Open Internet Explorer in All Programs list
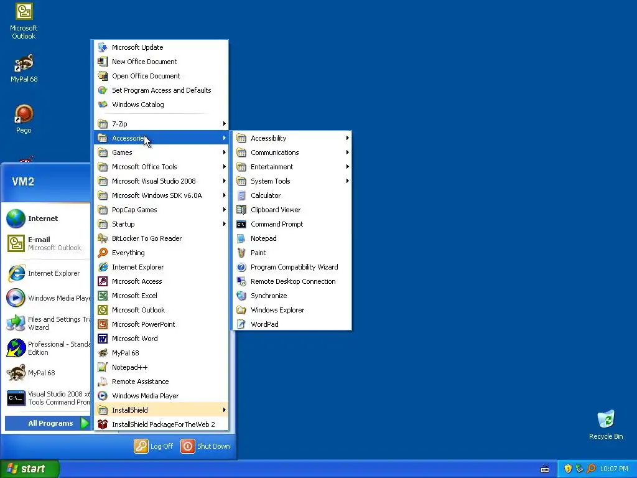The image size is (637, 478). tap(161, 267)
